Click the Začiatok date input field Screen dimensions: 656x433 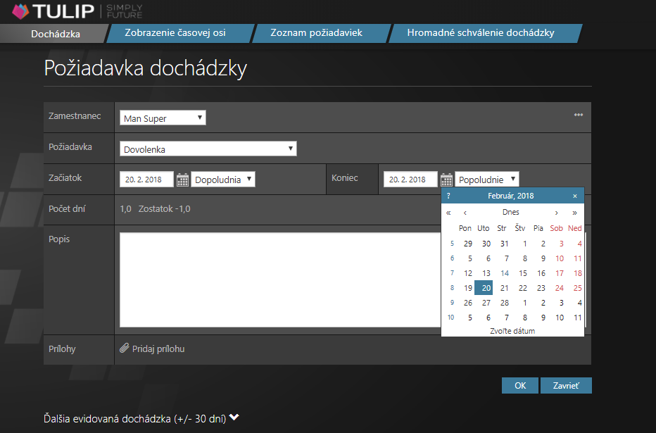tap(146, 180)
